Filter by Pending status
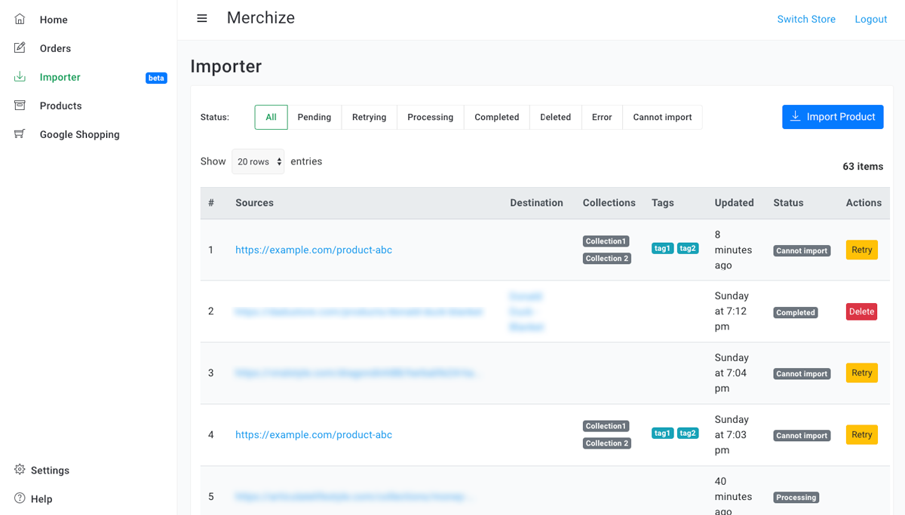Image resolution: width=905 pixels, height=515 pixels. click(314, 117)
